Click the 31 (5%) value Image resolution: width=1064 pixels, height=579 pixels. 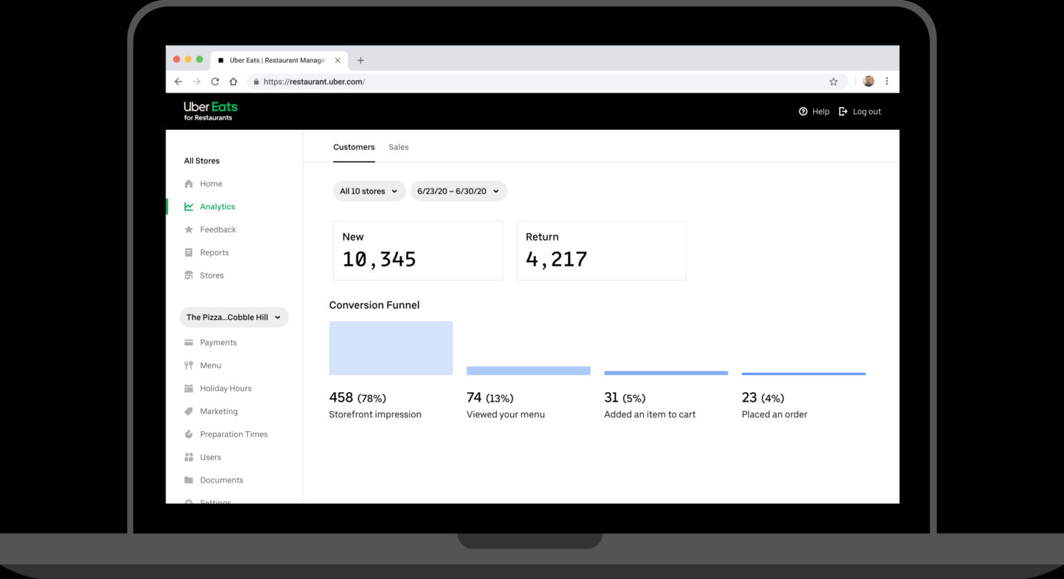[625, 398]
